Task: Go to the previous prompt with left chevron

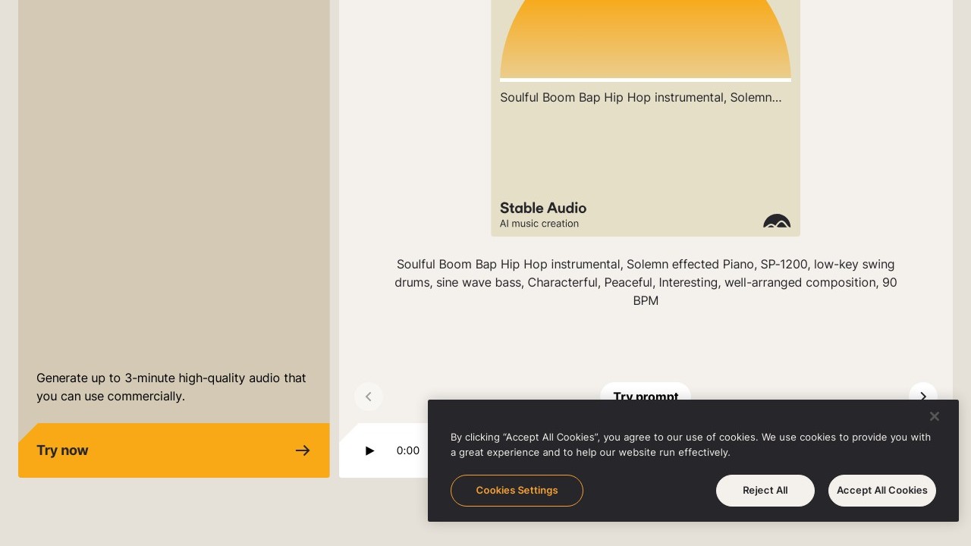Action: [x=369, y=396]
